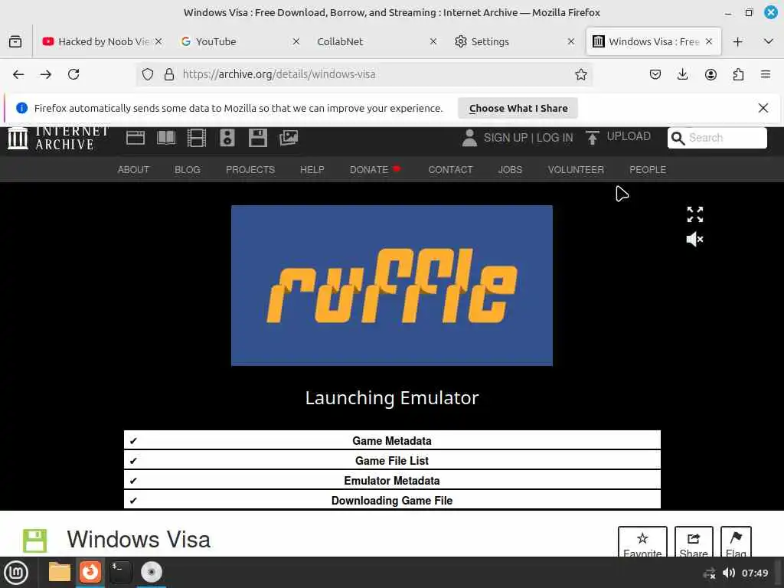Click the Ruffle emulator splash image
Screen dimensions: 784x588
click(392, 286)
